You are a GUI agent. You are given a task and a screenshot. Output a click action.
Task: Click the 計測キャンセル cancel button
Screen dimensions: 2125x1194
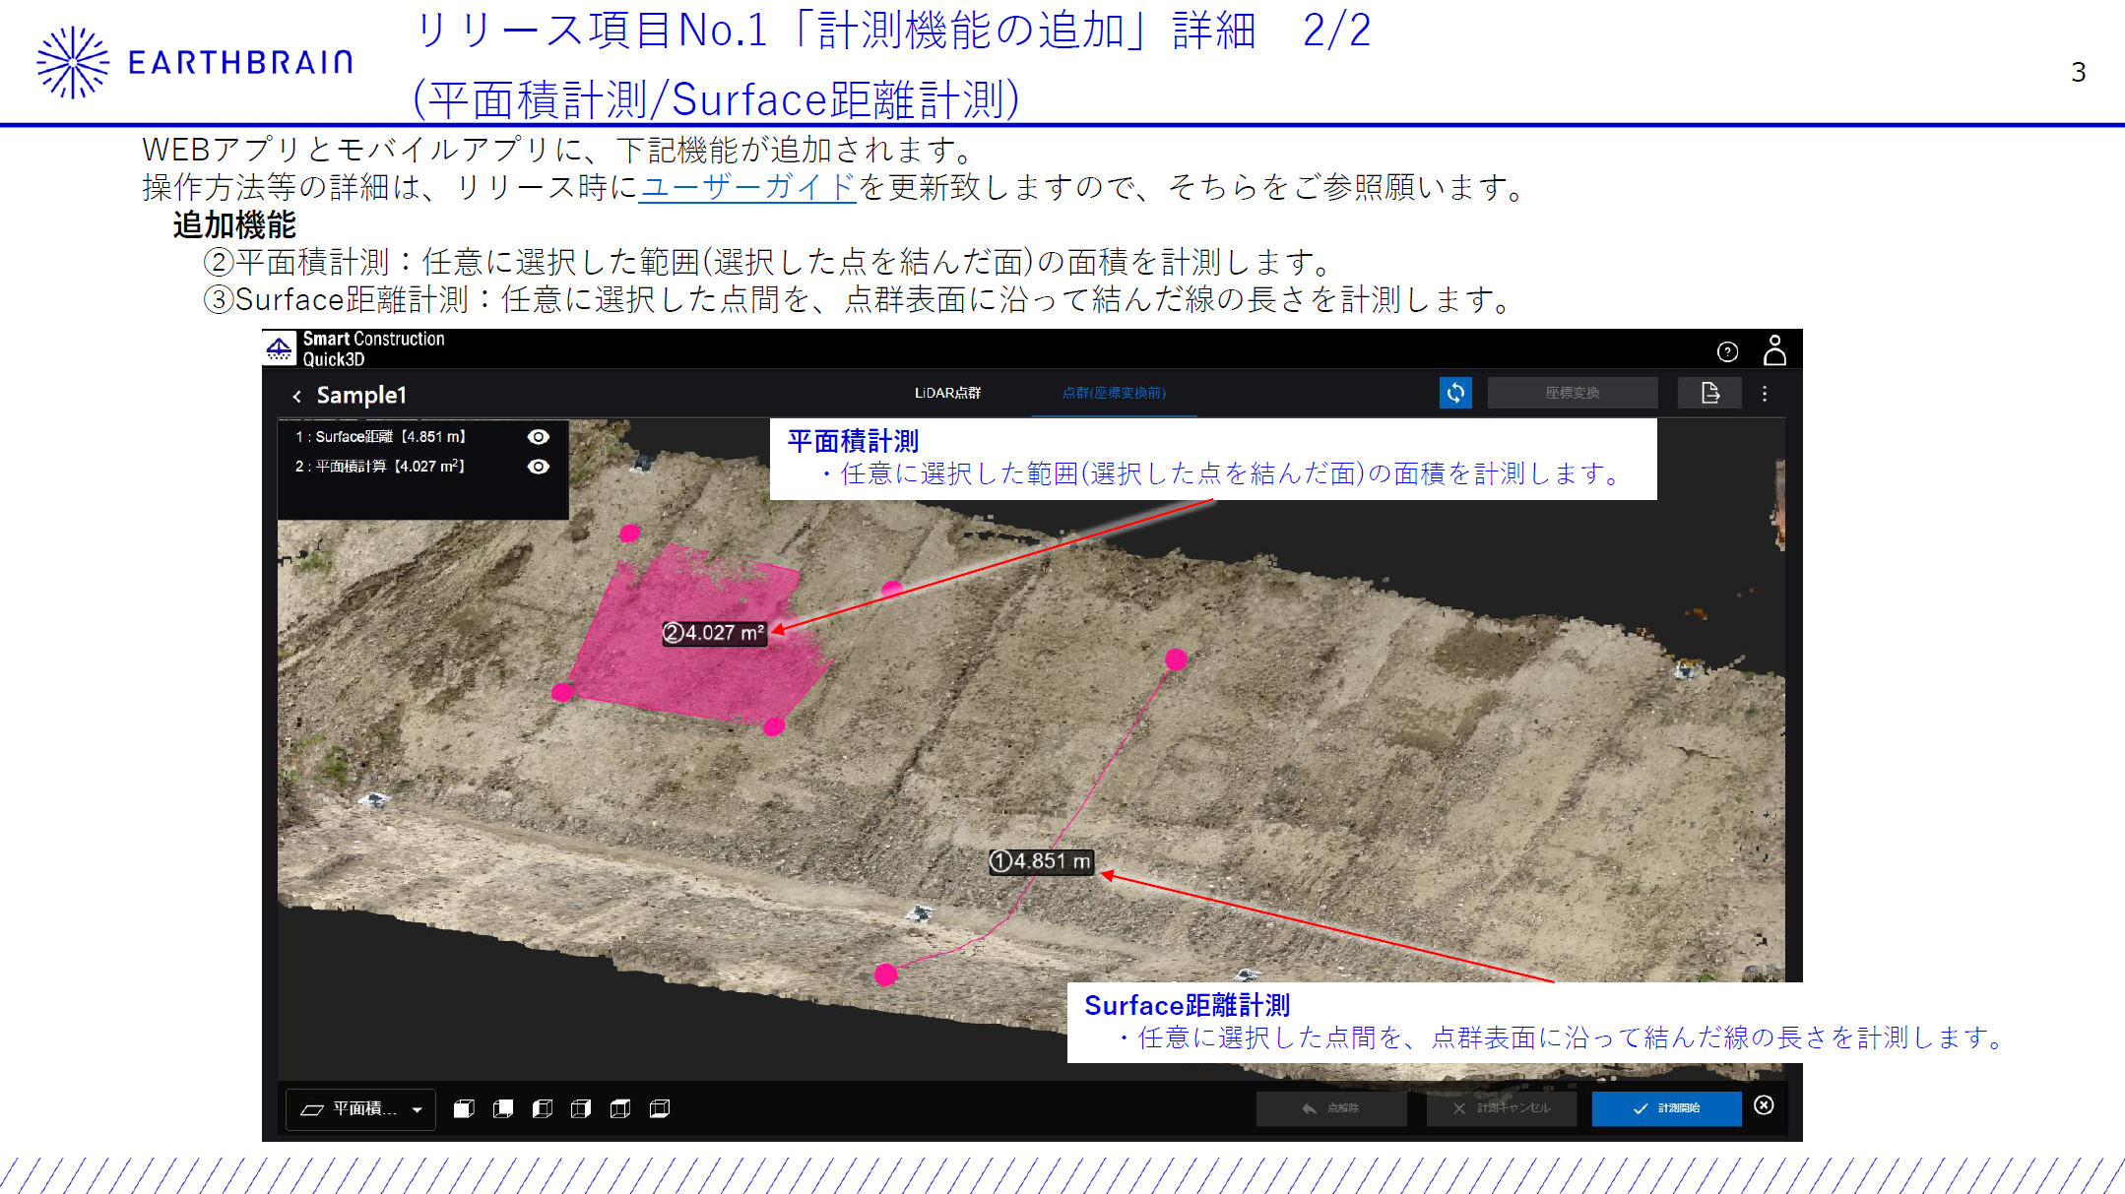click(x=1502, y=1108)
